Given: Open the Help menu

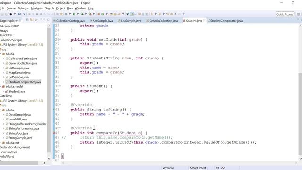Looking at the screenshot, I should point(91,8).
